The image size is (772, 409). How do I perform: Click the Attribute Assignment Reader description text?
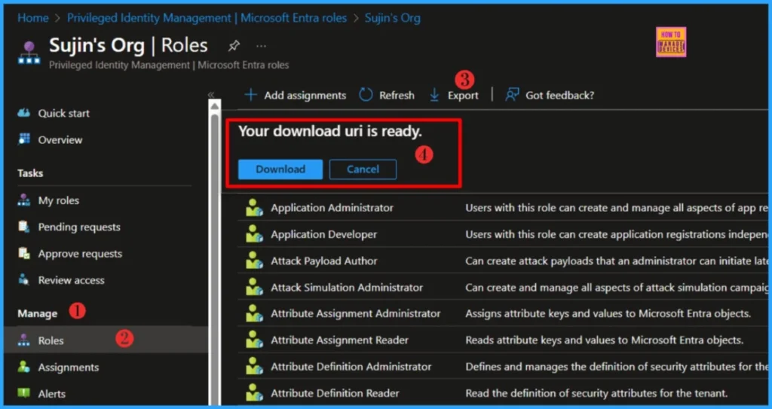coord(604,340)
